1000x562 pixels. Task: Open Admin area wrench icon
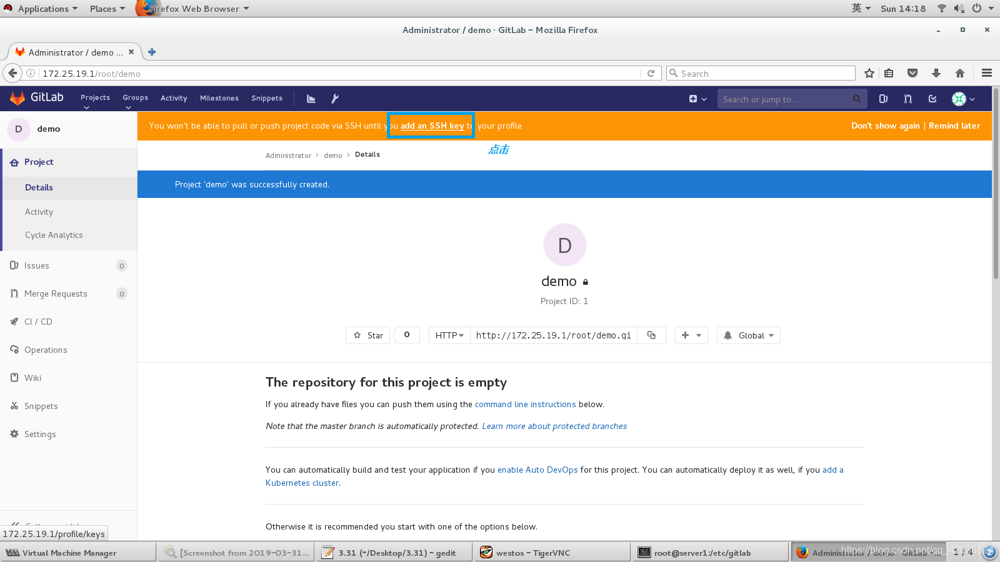(335, 99)
